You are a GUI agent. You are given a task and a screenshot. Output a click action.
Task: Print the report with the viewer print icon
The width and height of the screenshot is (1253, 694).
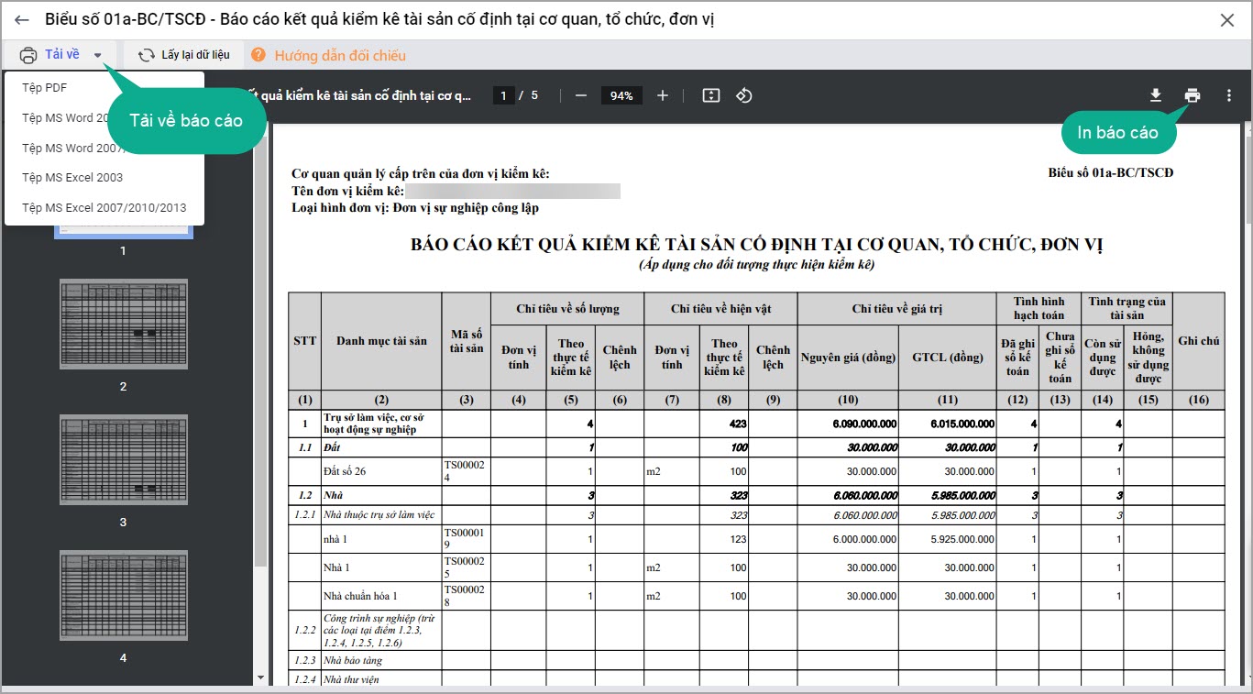[x=1192, y=95]
